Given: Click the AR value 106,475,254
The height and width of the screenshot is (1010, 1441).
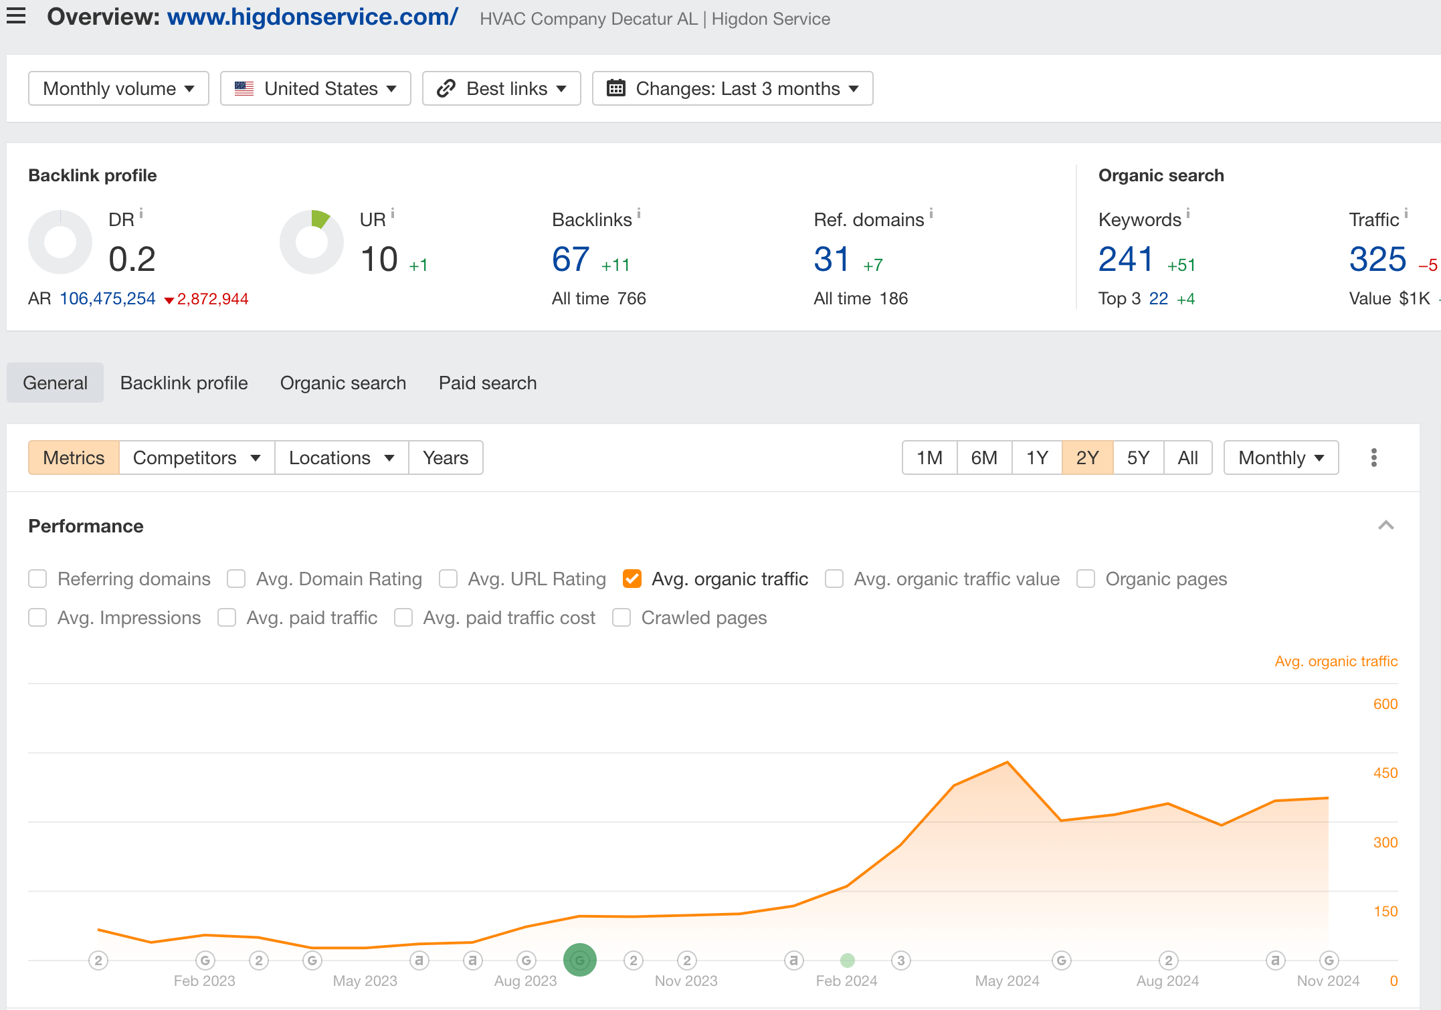Looking at the screenshot, I should 108,298.
